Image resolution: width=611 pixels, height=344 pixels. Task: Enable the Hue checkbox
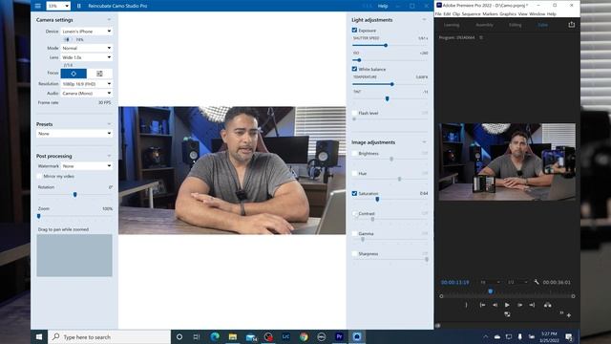coord(354,173)
